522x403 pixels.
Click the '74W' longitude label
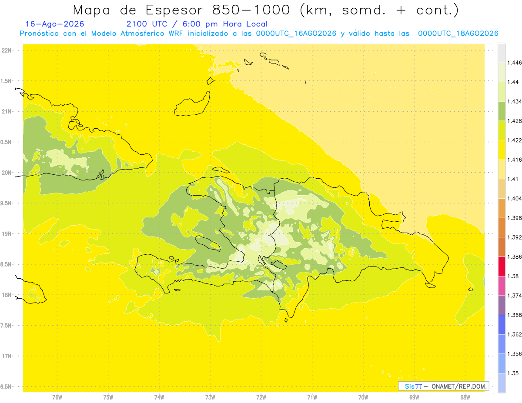pos(159,397)
